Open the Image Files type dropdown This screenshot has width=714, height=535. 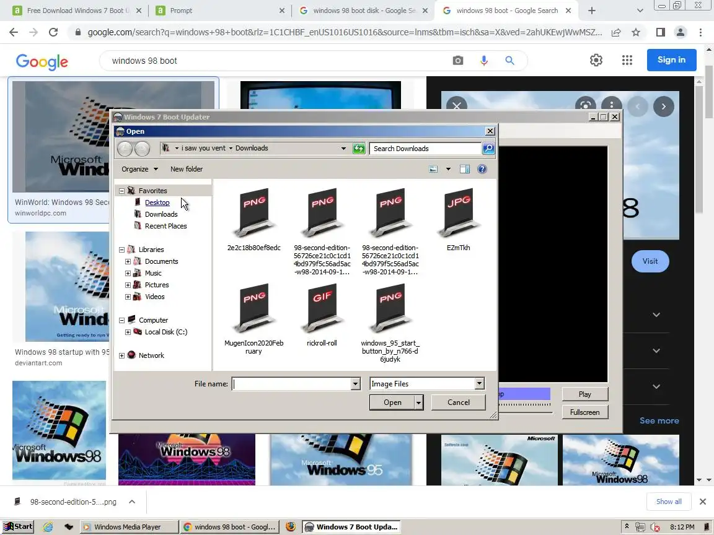(479, 383)
